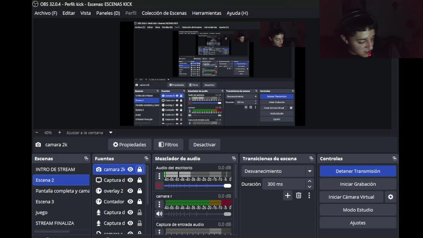
Task: Toggle visibility of first microphone Captura d
Action: click(x=131, y=213)
